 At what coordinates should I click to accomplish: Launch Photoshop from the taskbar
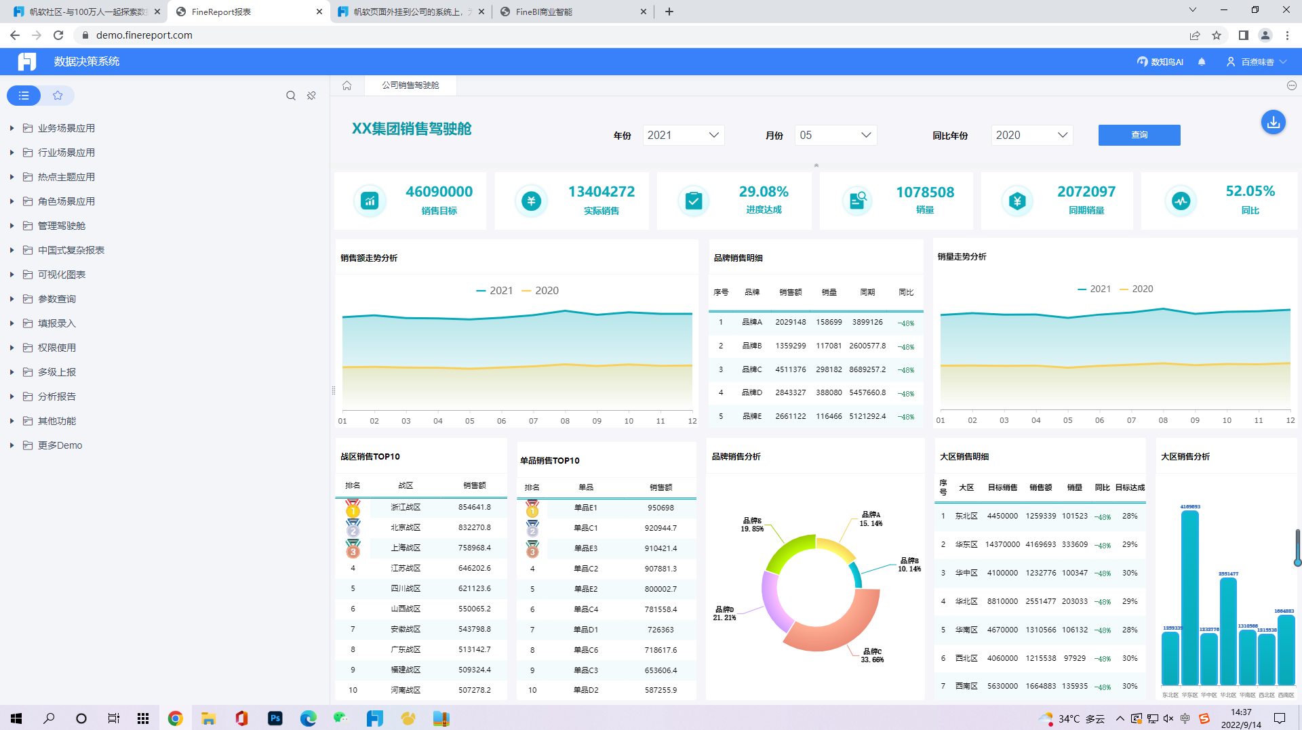point(275,718)
